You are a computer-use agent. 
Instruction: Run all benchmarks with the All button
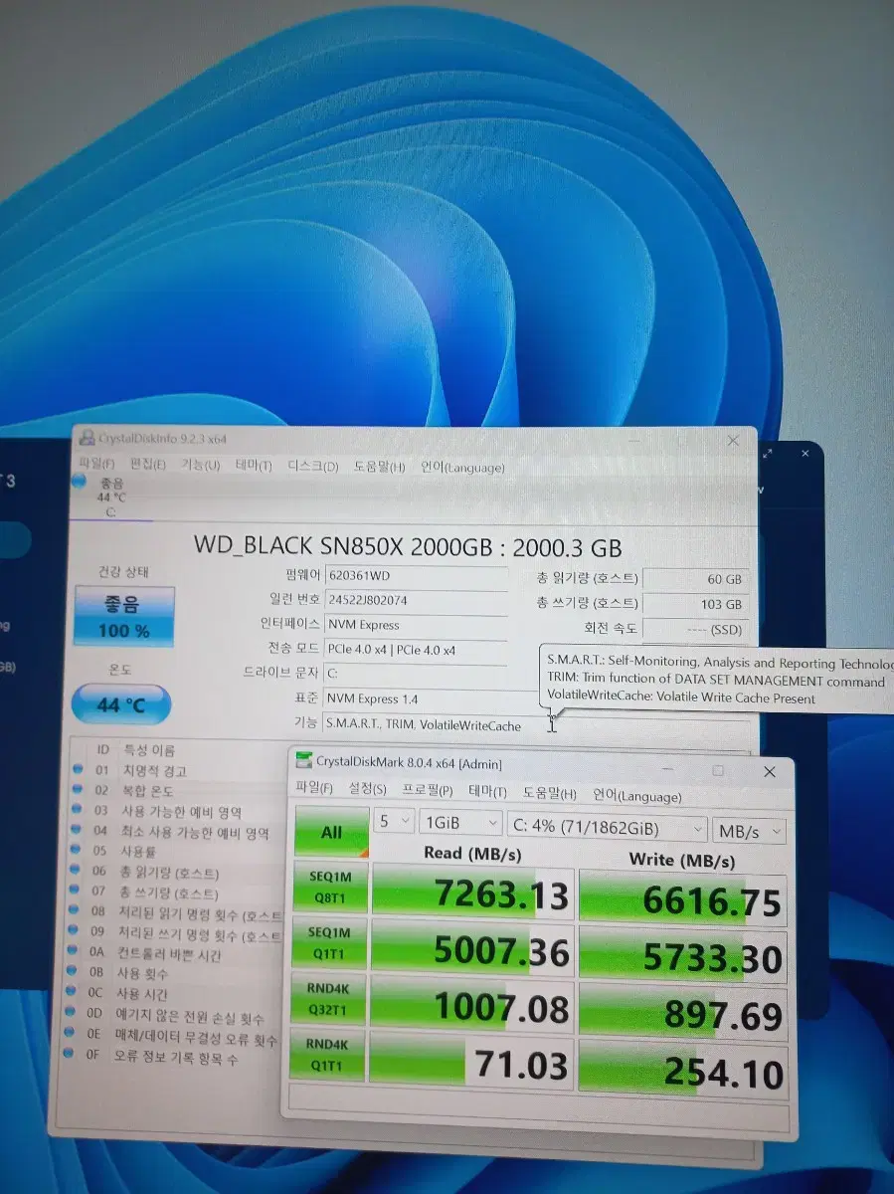tap(332, 832)
